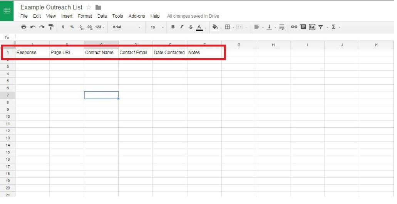Click the print icon in the toolbar
This screenshot has height=204, width=397.
24,27
